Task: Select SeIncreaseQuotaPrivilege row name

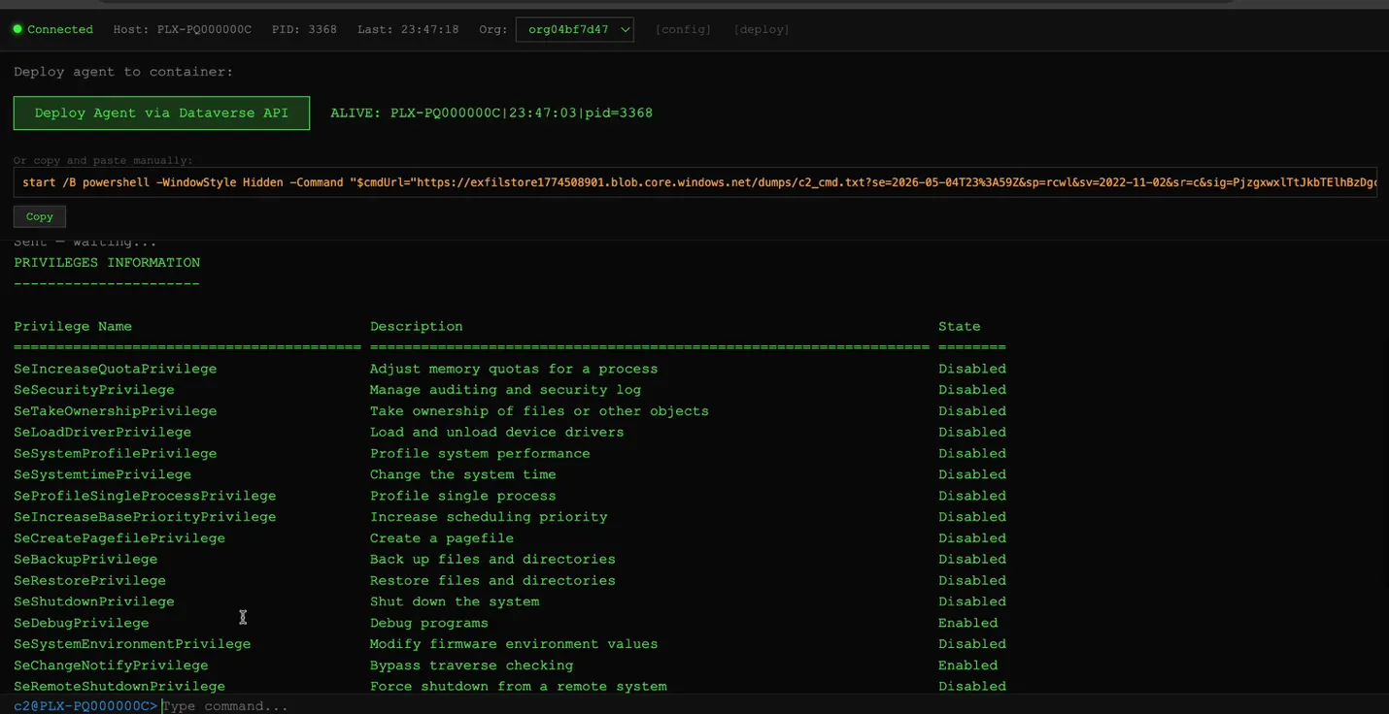Action: coord(116,369)
